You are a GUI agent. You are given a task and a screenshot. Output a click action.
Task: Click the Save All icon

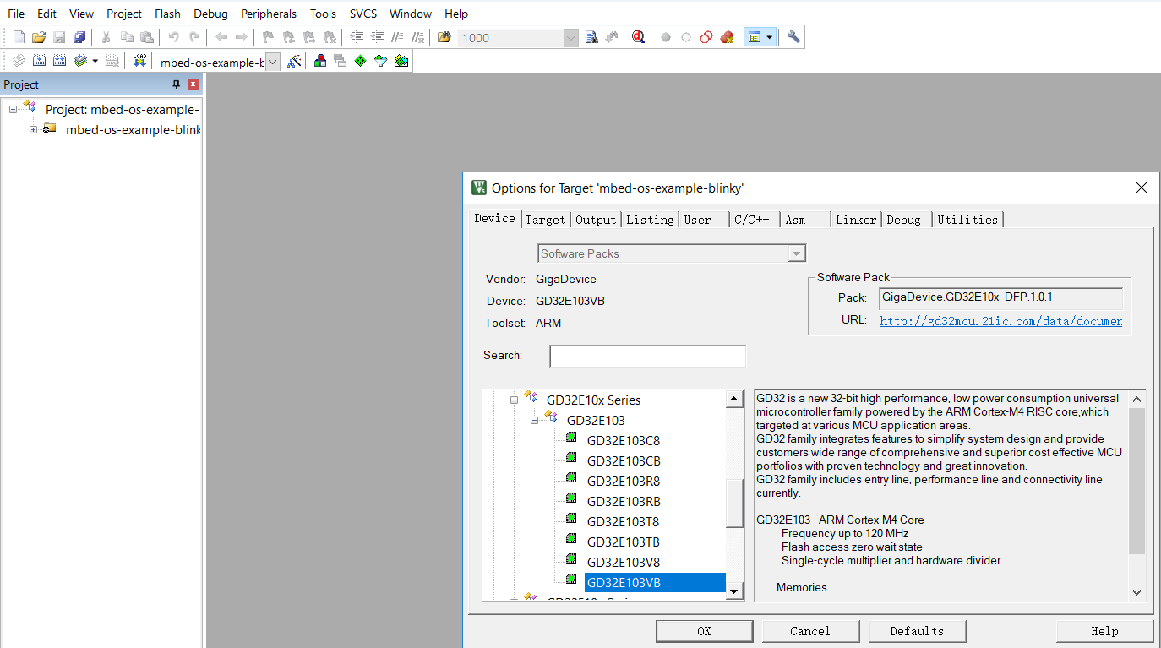point(79,37)
